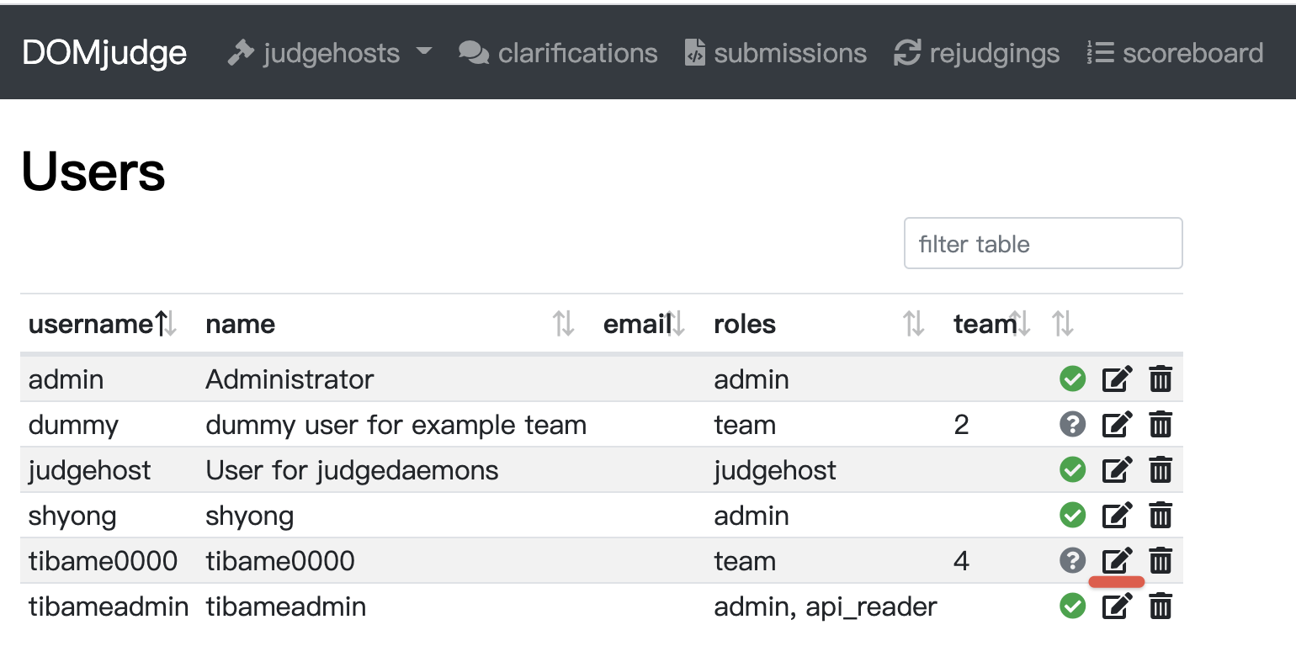Click green checkmark status for shyong
The width and height of the screenshot is (1296, 646).
1072,515
